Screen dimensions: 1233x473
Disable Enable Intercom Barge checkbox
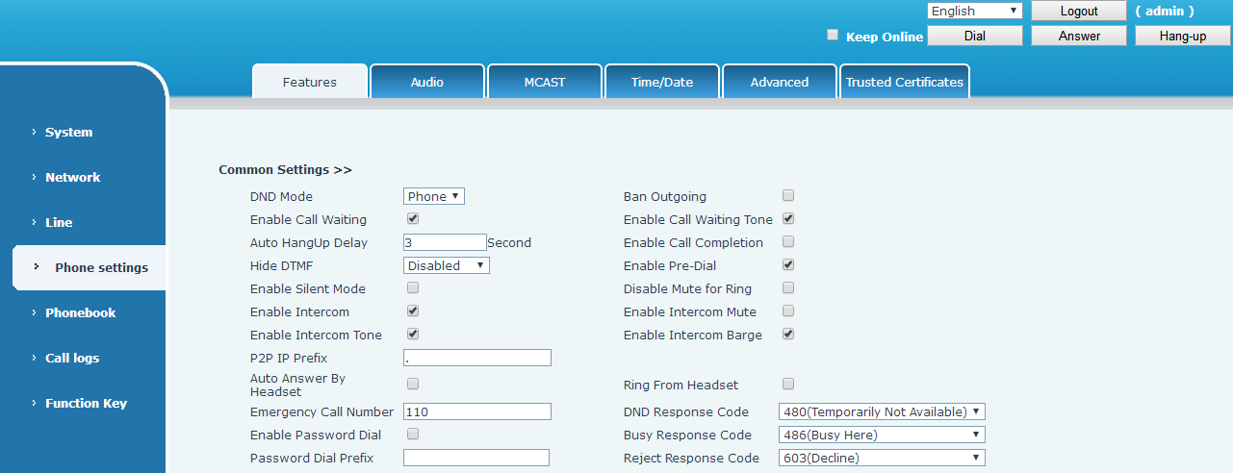point(788,335)
